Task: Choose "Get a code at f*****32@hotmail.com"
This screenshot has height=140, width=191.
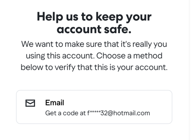Action: click(98, 113)
